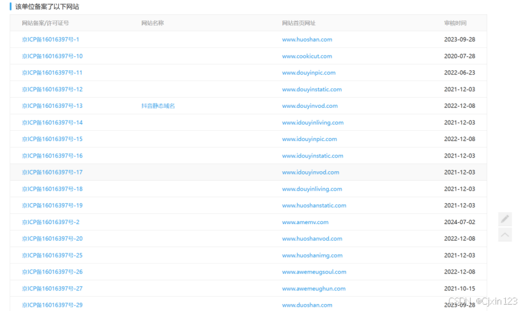Visit www.douyinliving.com link
The width and height of the screenshot is (530, 311).
[312, 188]
